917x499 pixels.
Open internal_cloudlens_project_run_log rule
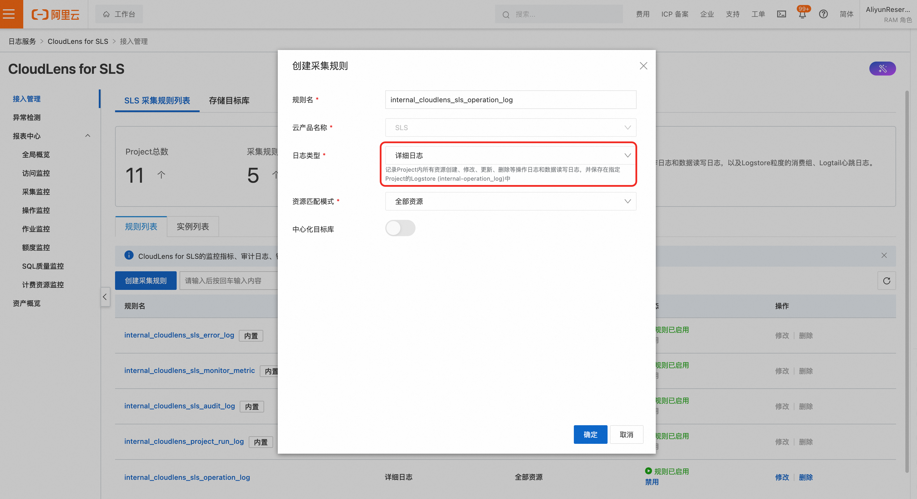tap(184, 441)
